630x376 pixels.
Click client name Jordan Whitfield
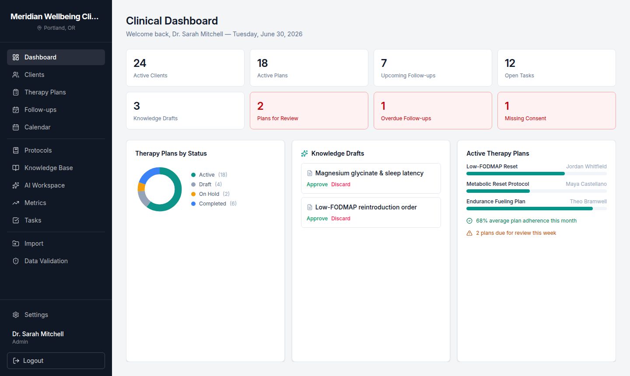[x=586, y=167]
